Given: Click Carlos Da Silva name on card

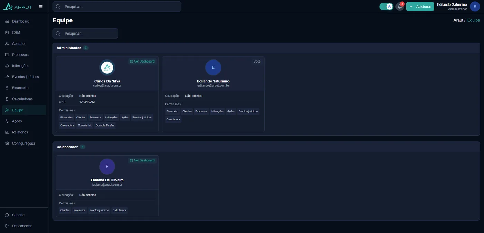Looking at the screenshot, I should click(x=107, y=81).
